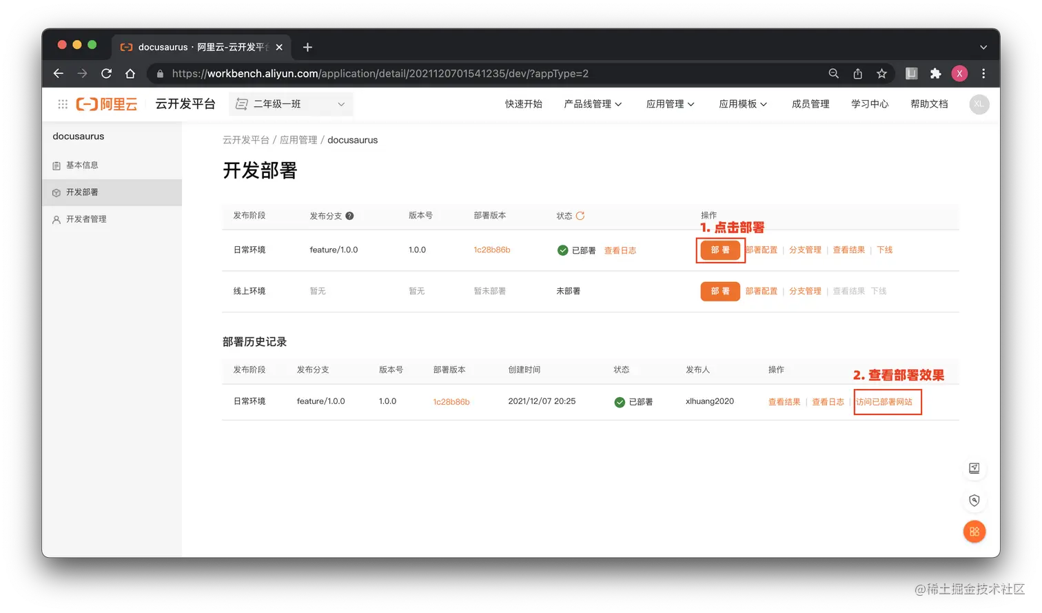Click the Aliyun logo

pos(107,104)
